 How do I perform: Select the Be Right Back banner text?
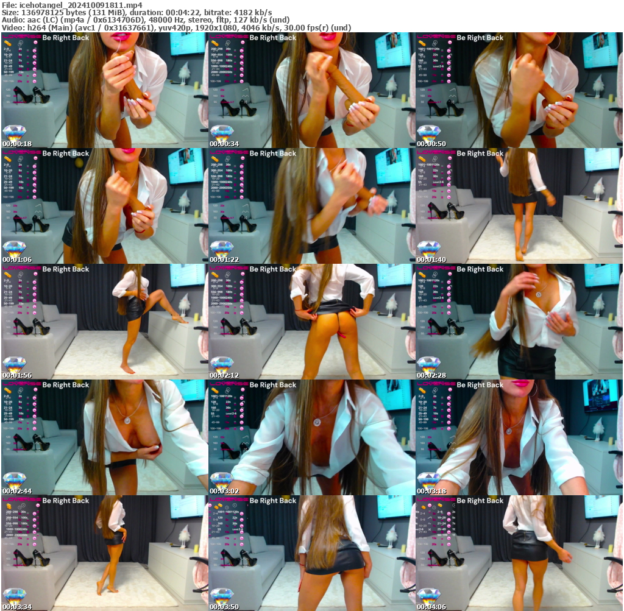[64, 37]
